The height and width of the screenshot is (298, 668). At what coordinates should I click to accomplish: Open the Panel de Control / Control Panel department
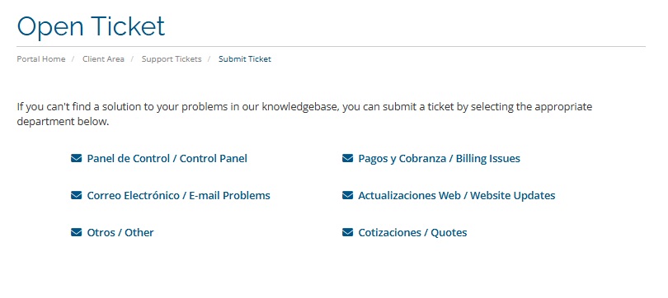(167, 159)
